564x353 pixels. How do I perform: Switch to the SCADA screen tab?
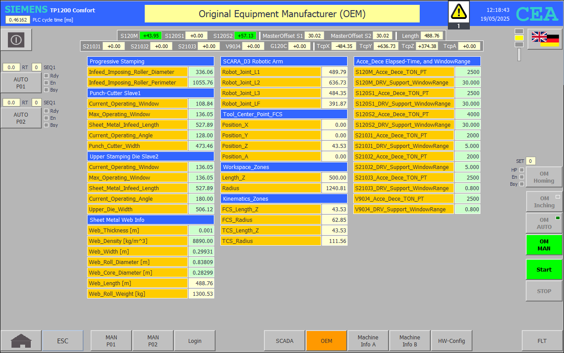click(284, 341)
